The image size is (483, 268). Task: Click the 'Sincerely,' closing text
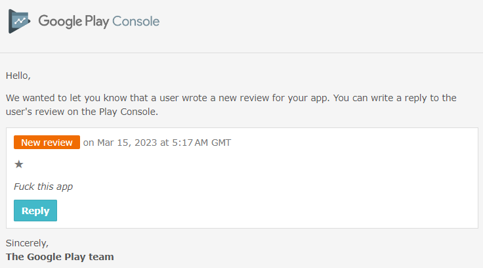click(x=27, y=243)
